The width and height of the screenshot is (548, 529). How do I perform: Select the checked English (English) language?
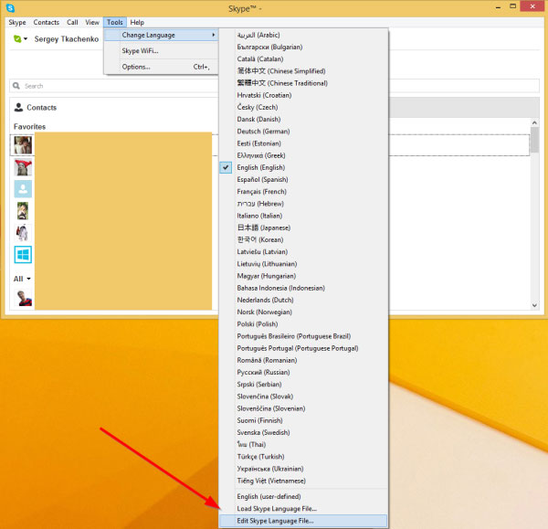click(x=261, y=167)
